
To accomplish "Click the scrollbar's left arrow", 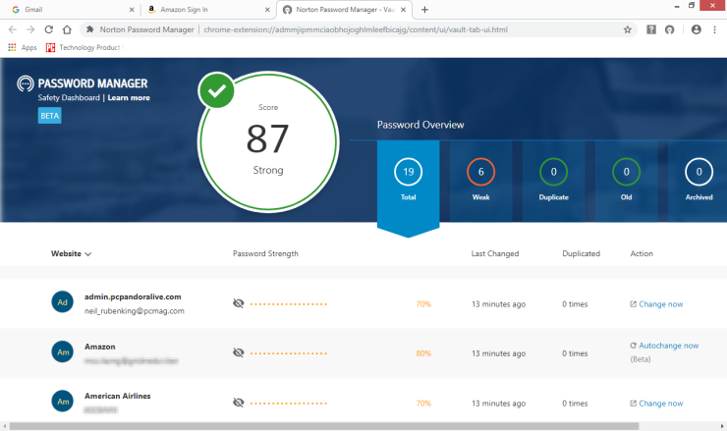I will (x=5, y=426).
